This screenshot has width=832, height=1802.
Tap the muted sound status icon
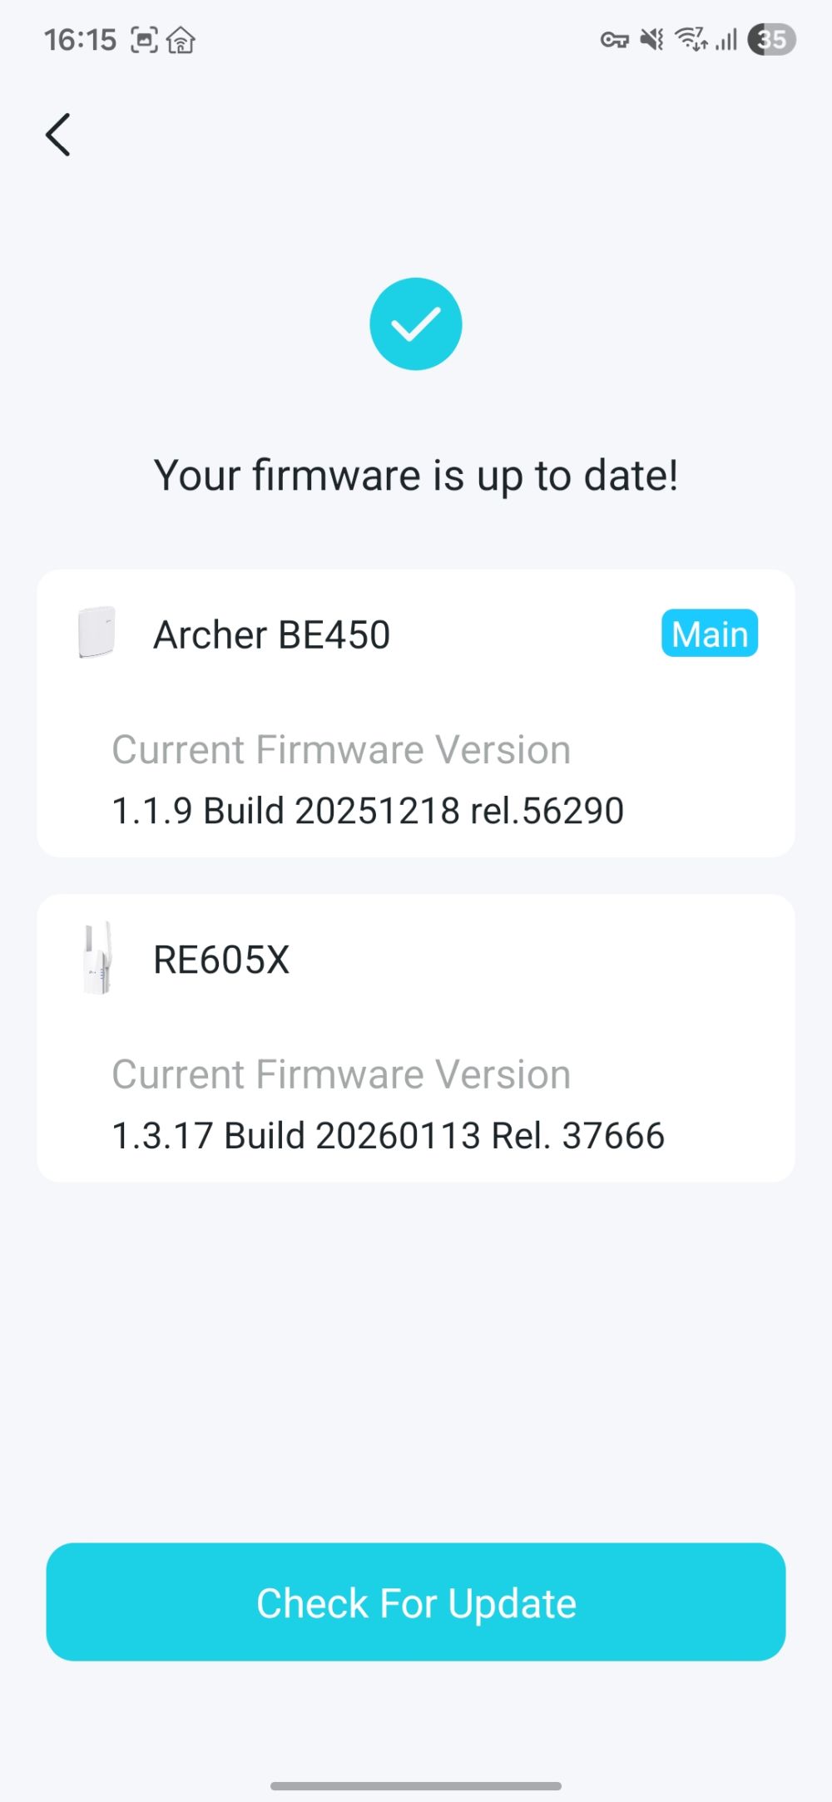tap(651, 39)
